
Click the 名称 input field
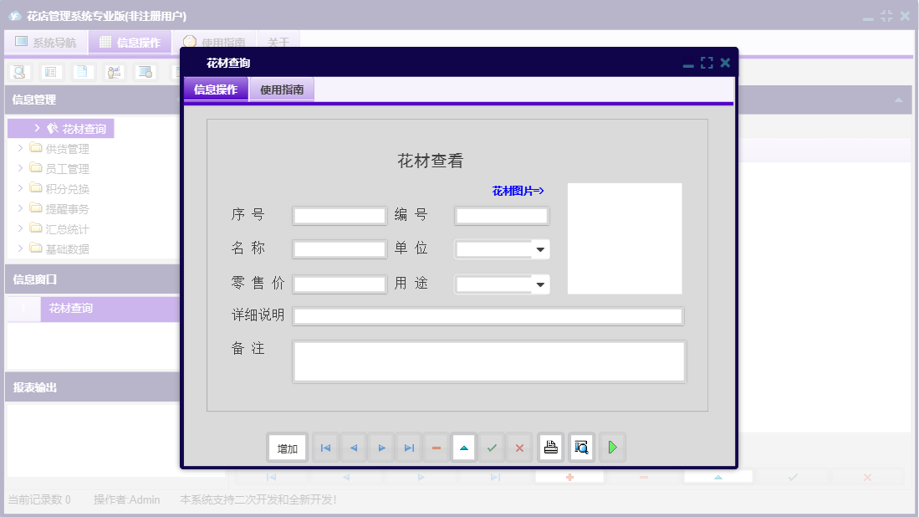(x=339, y=248)
